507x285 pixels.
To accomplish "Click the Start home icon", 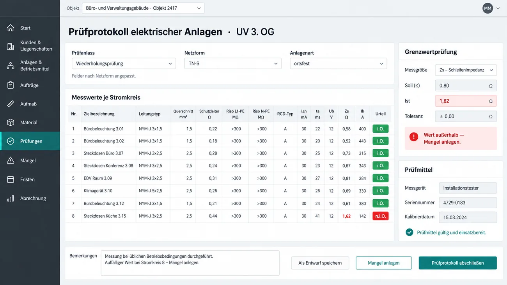I will point(11,28).
